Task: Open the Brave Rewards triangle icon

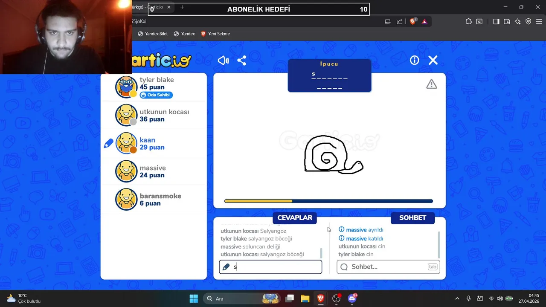Action: coord(424,21)
